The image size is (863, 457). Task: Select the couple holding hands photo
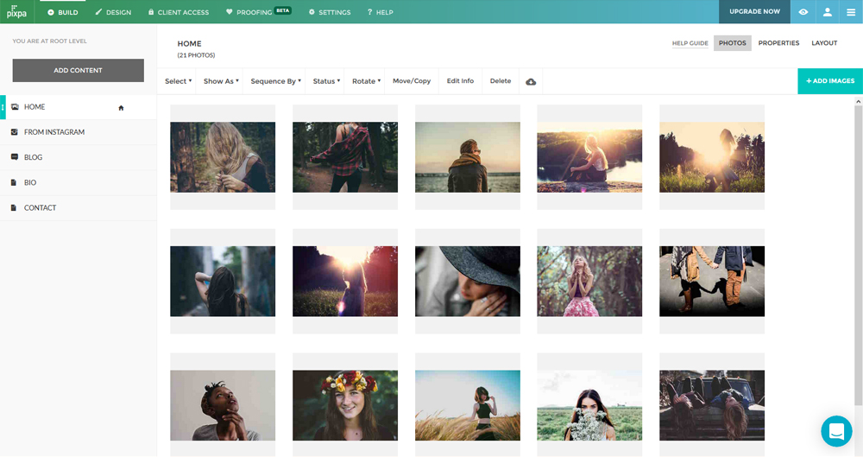(x=712, y=281)
